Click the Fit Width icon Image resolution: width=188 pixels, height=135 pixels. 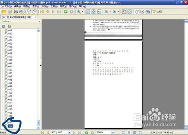tap(99, 12)
